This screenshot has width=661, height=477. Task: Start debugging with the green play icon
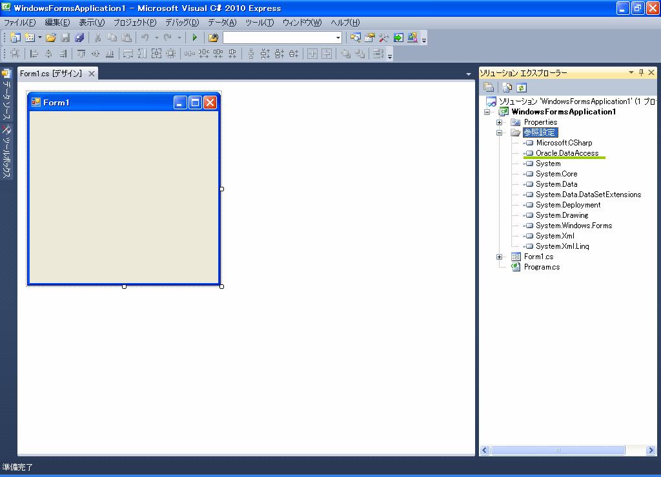194,38
